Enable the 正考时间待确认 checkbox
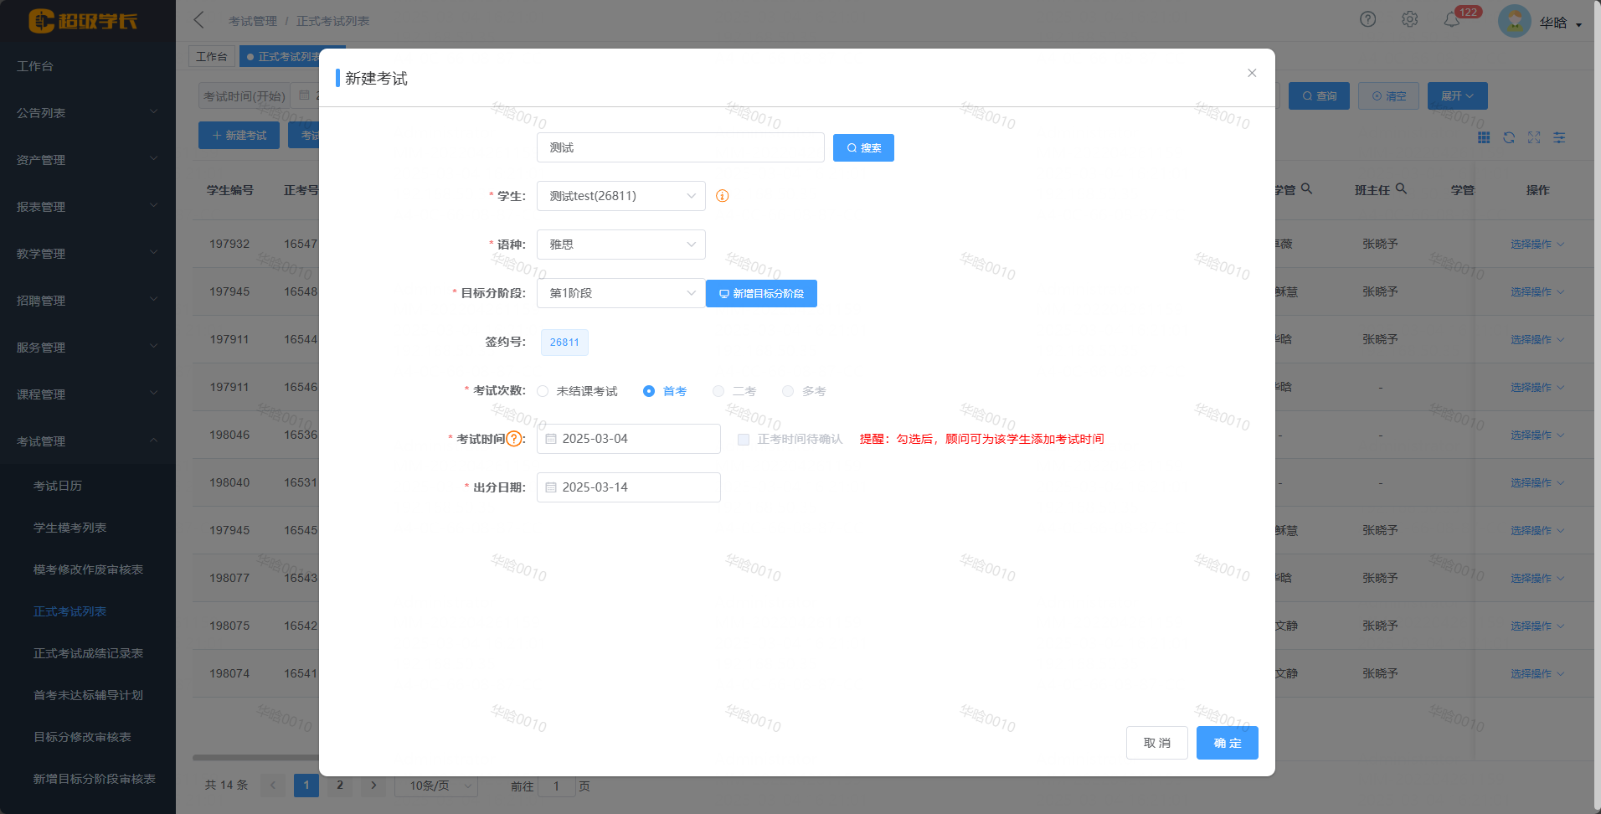 743,439
